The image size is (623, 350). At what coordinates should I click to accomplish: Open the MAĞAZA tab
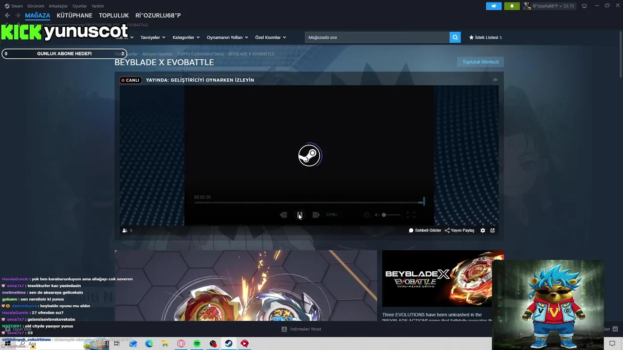37,16
